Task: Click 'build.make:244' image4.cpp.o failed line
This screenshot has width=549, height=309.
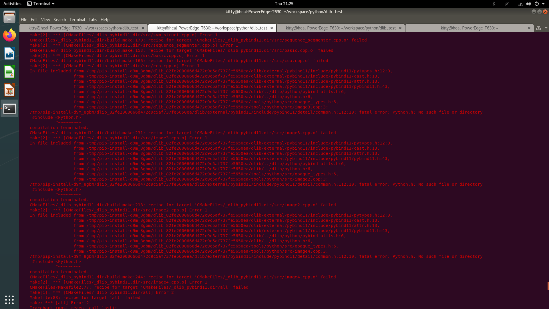Action: 183,277
